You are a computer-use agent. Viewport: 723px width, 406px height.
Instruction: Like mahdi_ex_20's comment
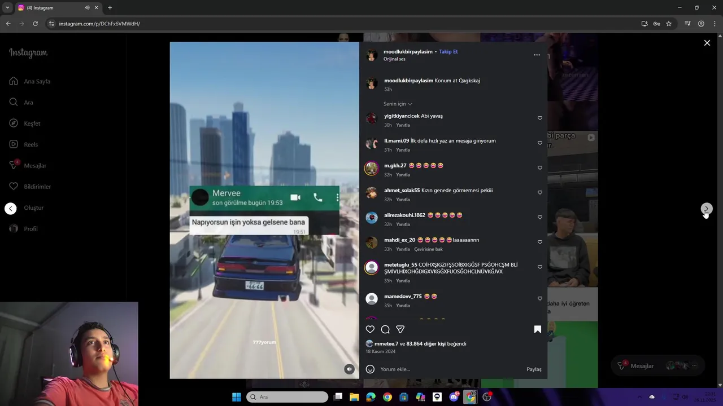[x=540, y=242]
